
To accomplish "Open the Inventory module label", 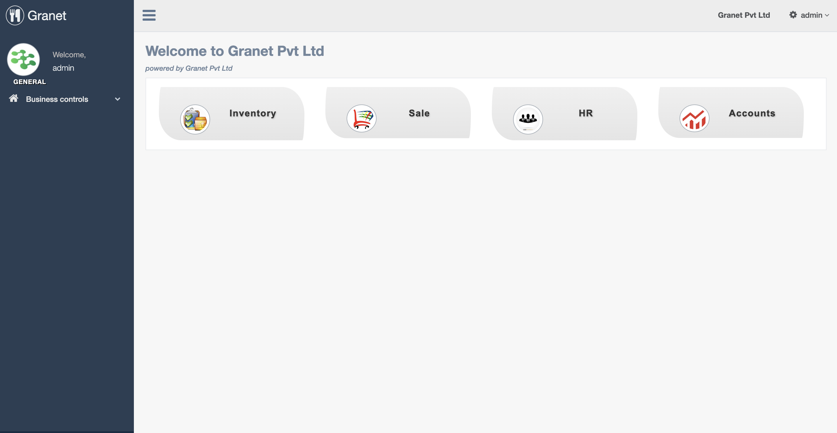I will [x=253, y=113].
